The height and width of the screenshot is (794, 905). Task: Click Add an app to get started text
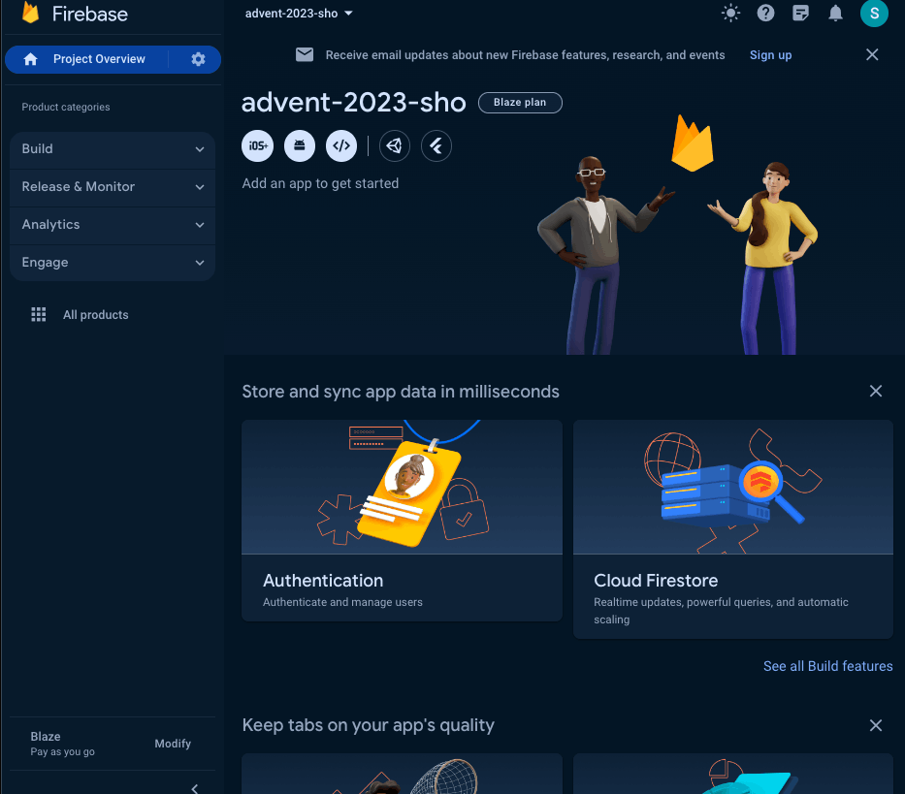pyautogui.click(x=320, y=183)
